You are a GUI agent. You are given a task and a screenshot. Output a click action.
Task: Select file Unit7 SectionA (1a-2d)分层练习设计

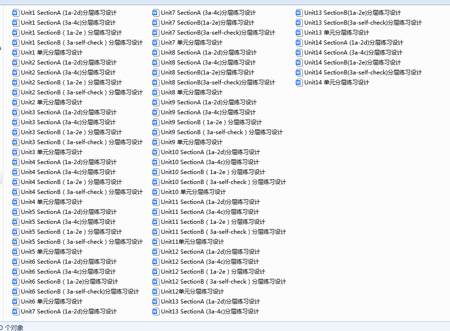pos(68,312)
